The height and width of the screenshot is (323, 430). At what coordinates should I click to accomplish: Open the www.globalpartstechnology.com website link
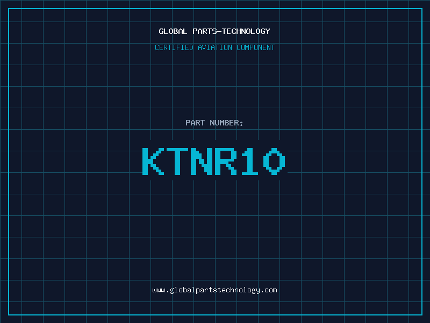[x=214, y=290]
